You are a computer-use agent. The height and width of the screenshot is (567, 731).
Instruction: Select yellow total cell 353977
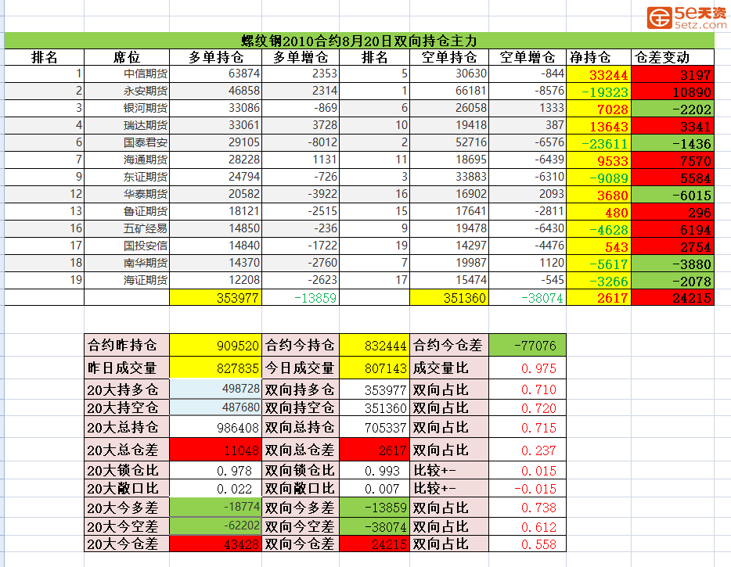(215, 298)
